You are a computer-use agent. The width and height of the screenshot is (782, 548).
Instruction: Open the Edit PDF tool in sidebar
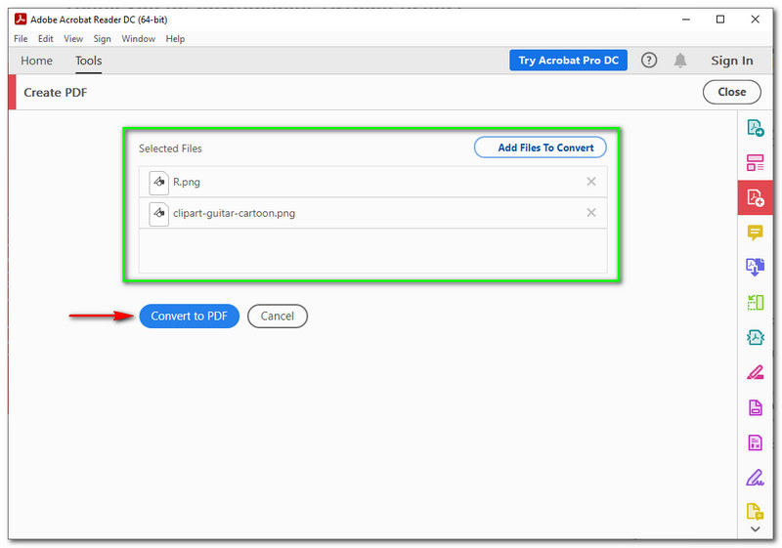(x=755, y=162)
